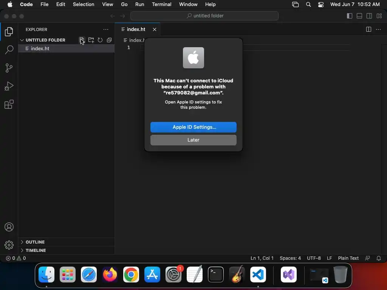This screenshot has height=290, width=387.
Task: Open the Search view in activity bar
Action: 9,49
